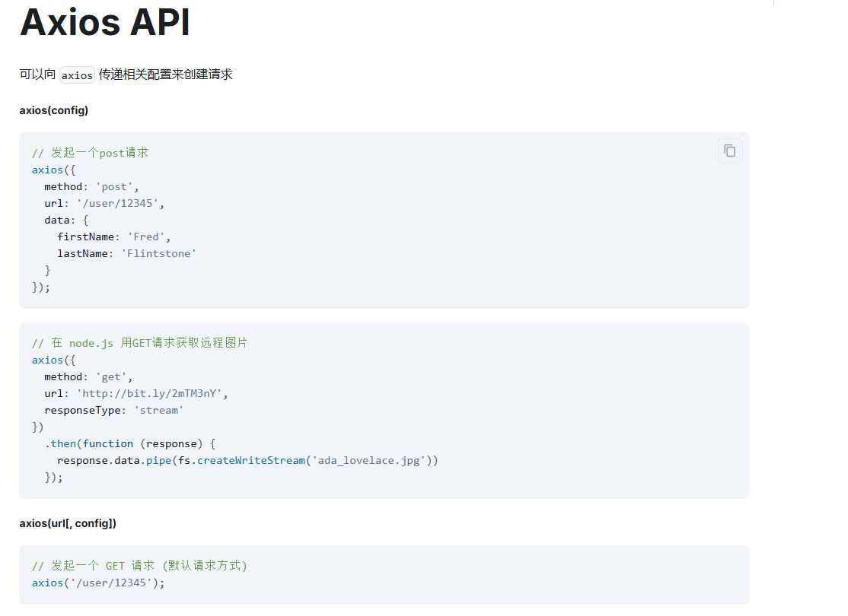Click the line responseType: 'stream'
The image size is (848, 616).
113,410
